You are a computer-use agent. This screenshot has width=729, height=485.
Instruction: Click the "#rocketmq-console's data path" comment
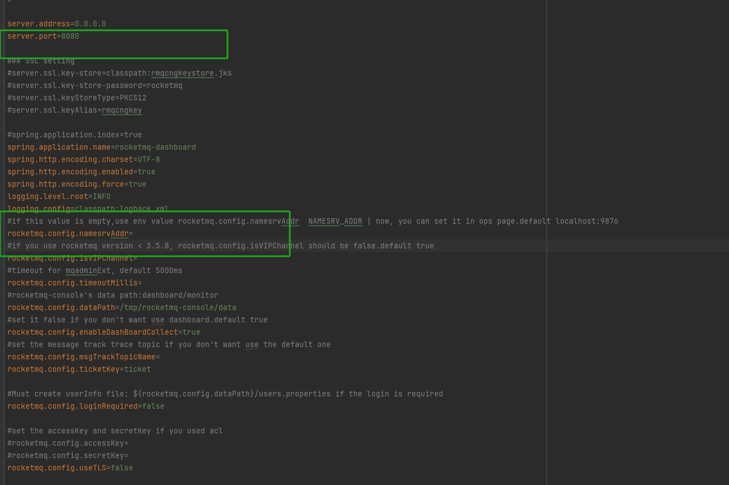[113, 295]
